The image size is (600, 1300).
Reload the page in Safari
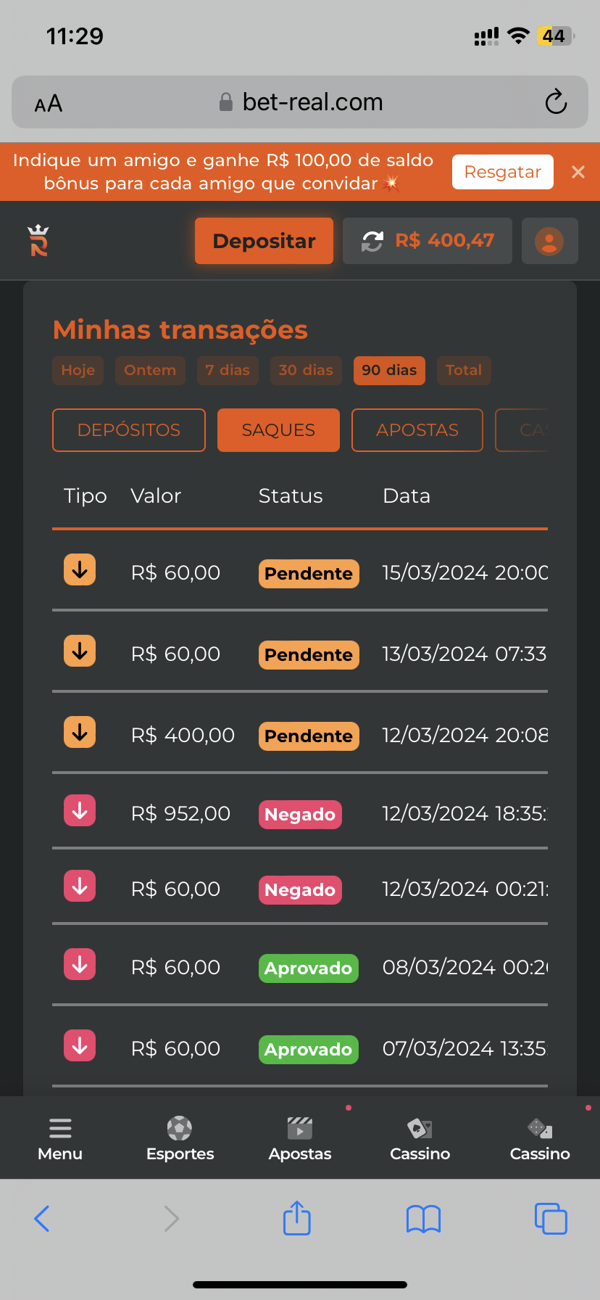point(556,102)
